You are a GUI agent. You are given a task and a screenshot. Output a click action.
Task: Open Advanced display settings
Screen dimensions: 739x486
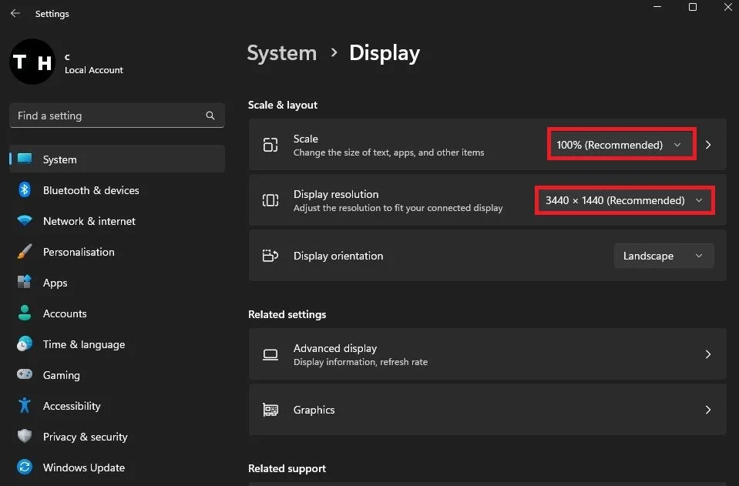click(x=487, y=354)
